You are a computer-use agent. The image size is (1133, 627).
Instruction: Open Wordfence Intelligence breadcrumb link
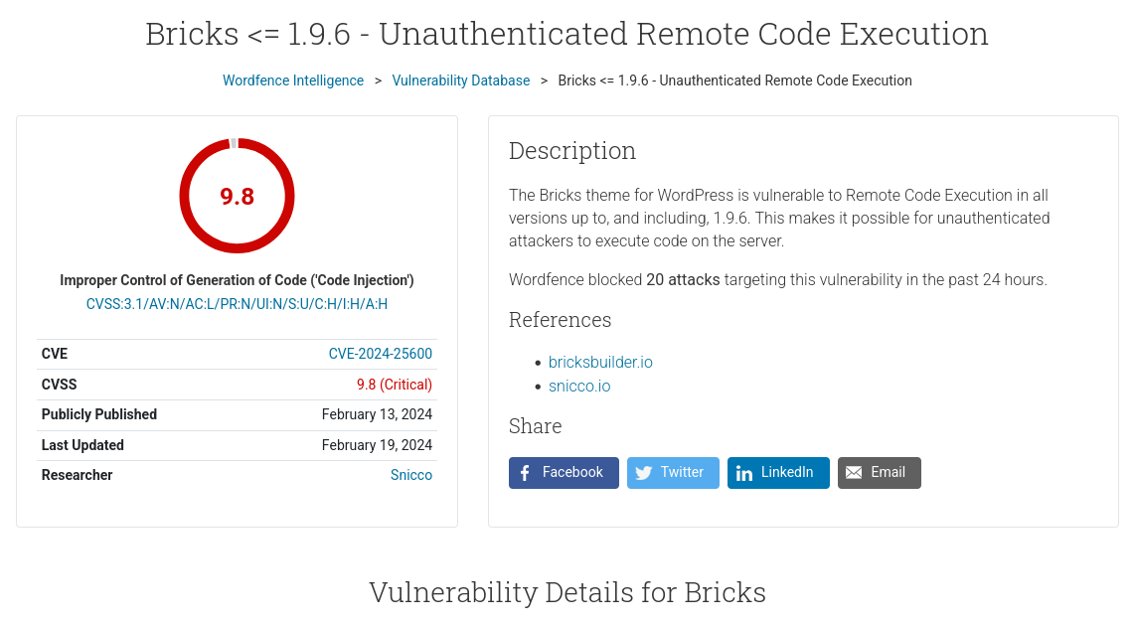point(292,80)
